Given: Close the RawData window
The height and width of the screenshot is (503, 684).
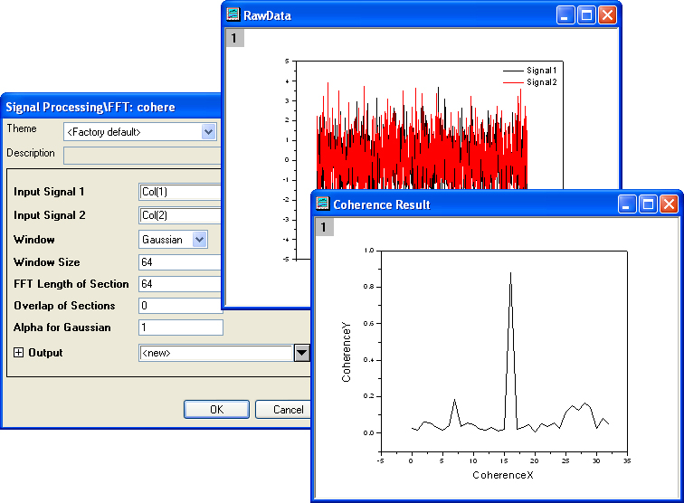Looking at the screenshot, I should tap(607, 15).
